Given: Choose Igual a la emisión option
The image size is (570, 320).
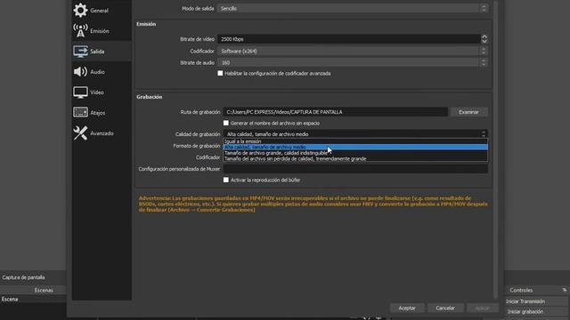Looking at the screenshot, I should (355, 141).
